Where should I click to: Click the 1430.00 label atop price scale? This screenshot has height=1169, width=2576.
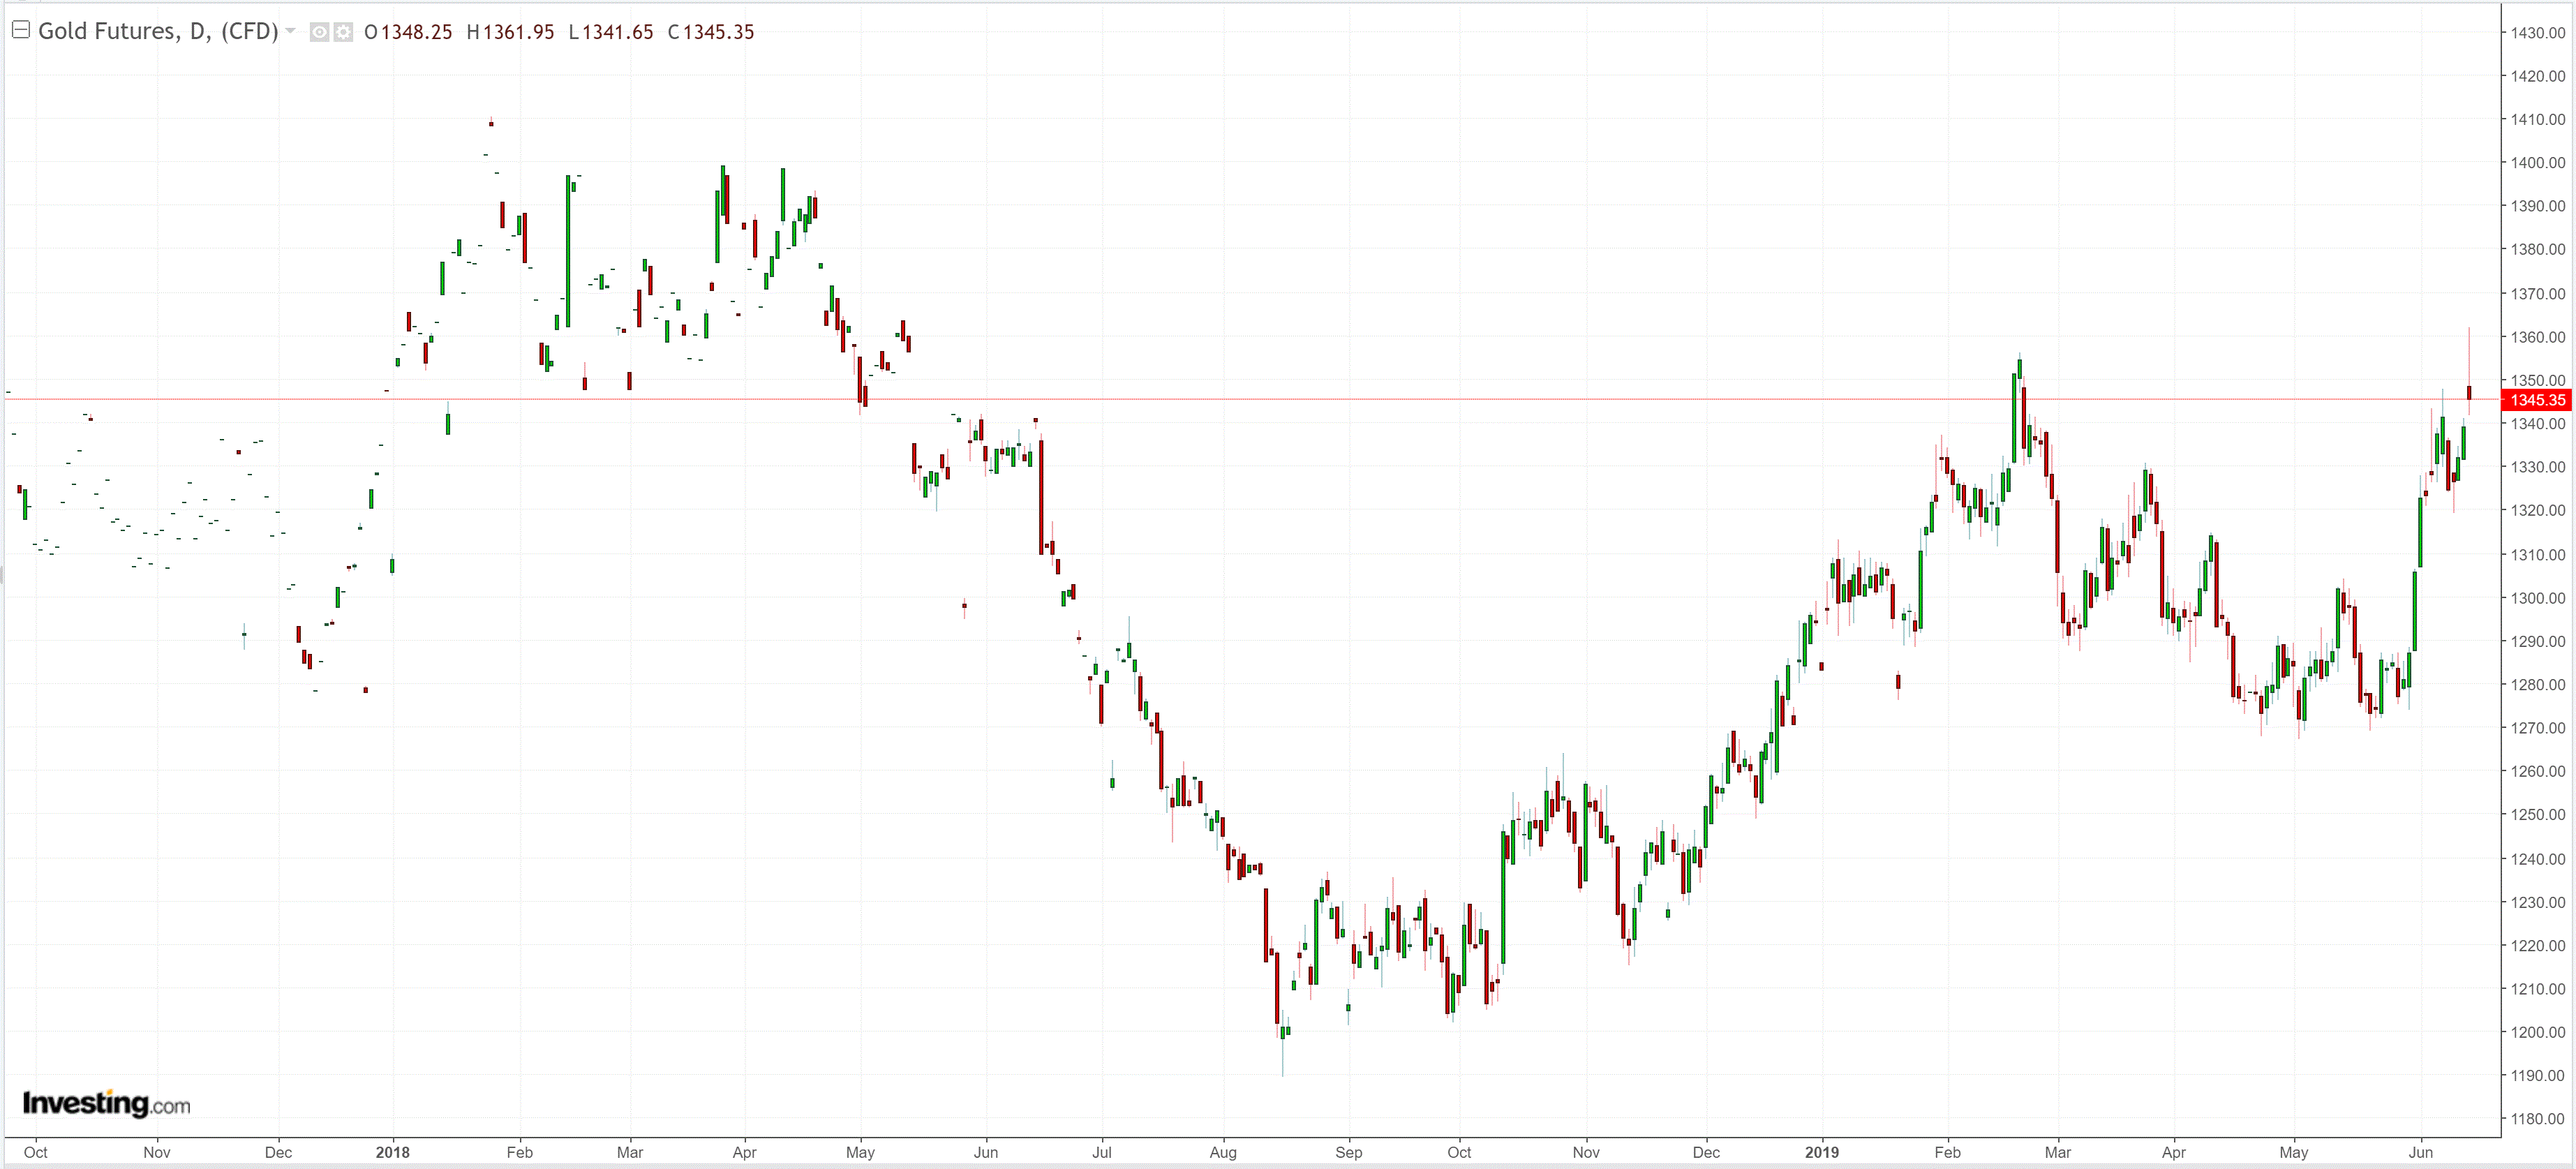click(2537, 33)
